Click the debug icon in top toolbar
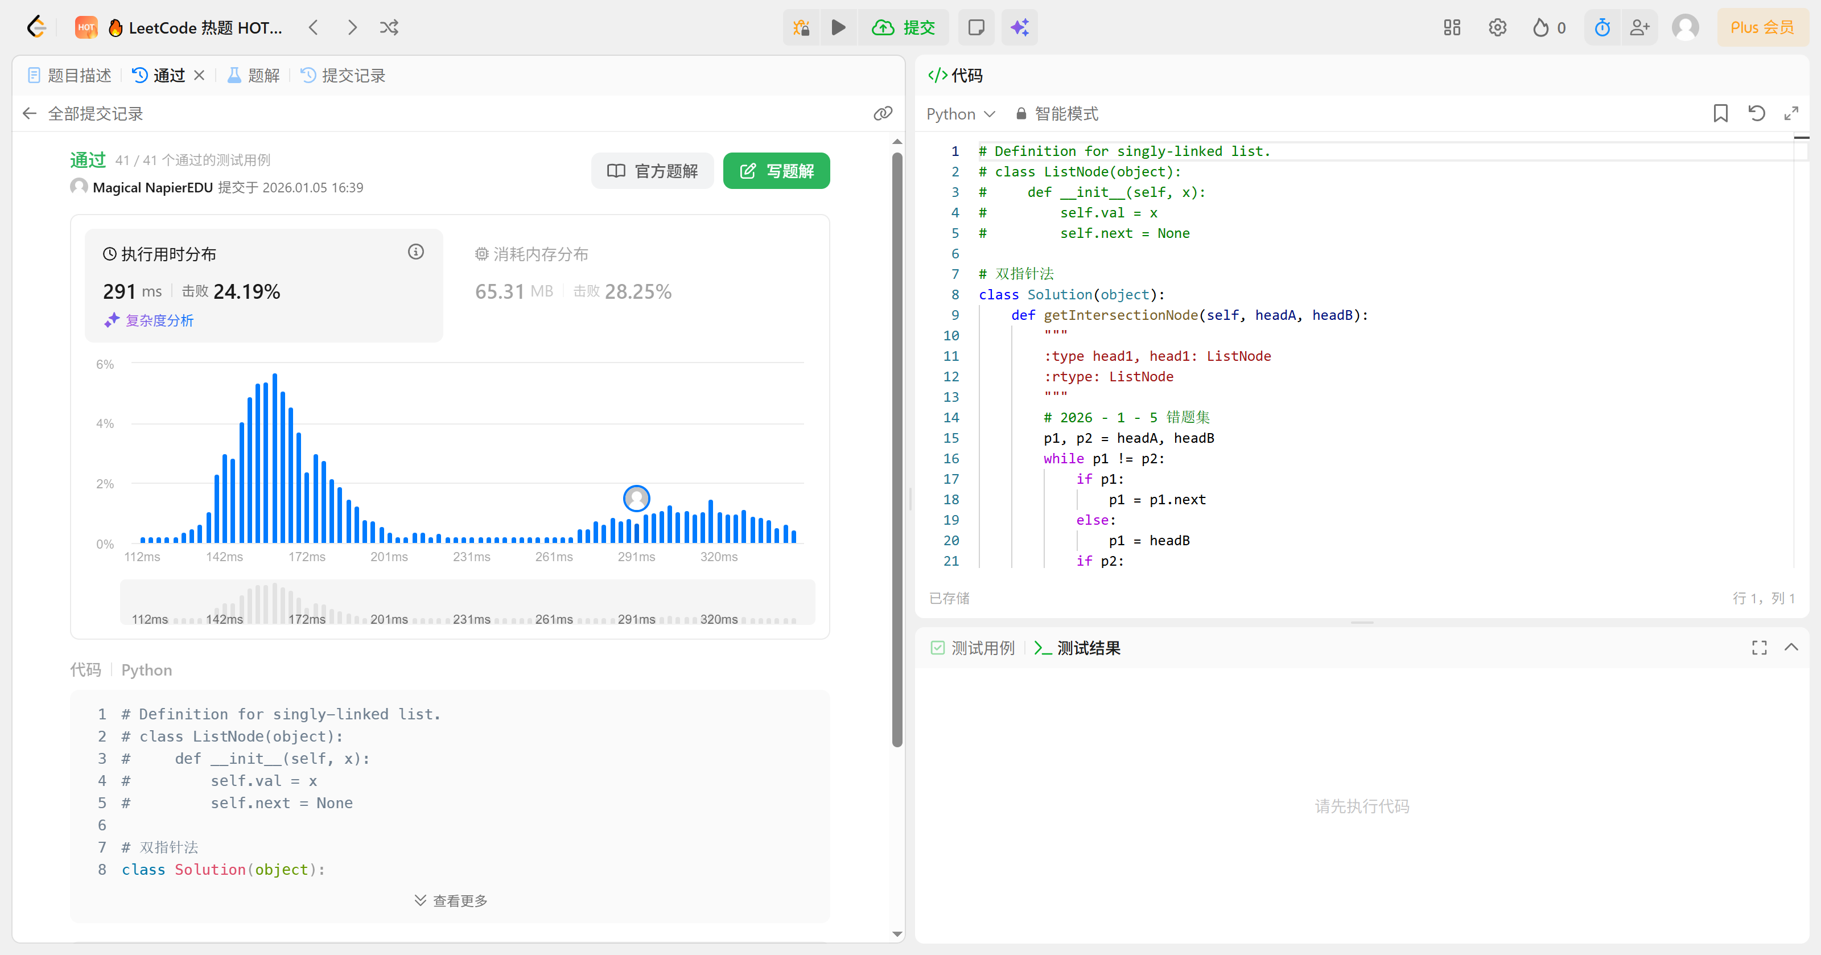 (x=801, y=27)
